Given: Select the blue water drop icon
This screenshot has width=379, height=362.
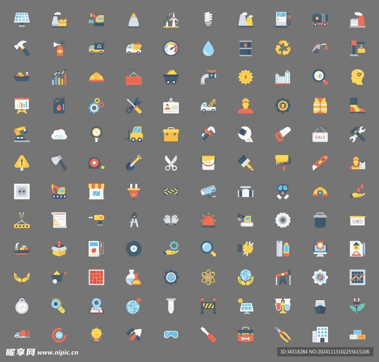Looking at the screenshot, I should click(208, 48).
